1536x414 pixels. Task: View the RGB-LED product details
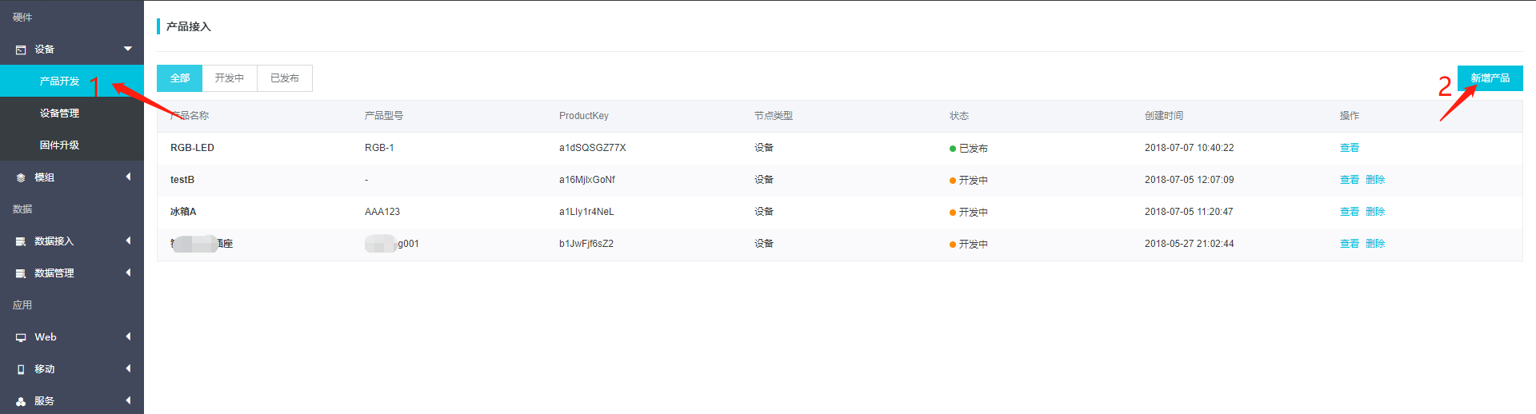tap(1349, 148)
